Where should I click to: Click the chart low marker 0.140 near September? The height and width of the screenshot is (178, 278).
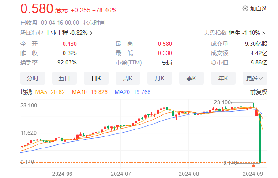coord(230,163)
